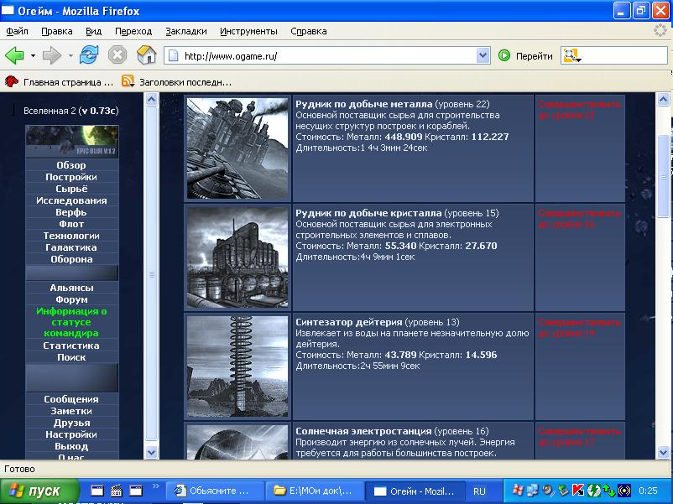Viewport: 673px width, 504px height.
Task: Open the Правка menu
Action: tap(57, 31)
